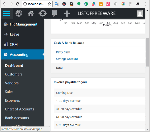Viewport: 150px width, 132px height.
Task: Open the grey Y-shaped extension
Action: tap(130, 4)
